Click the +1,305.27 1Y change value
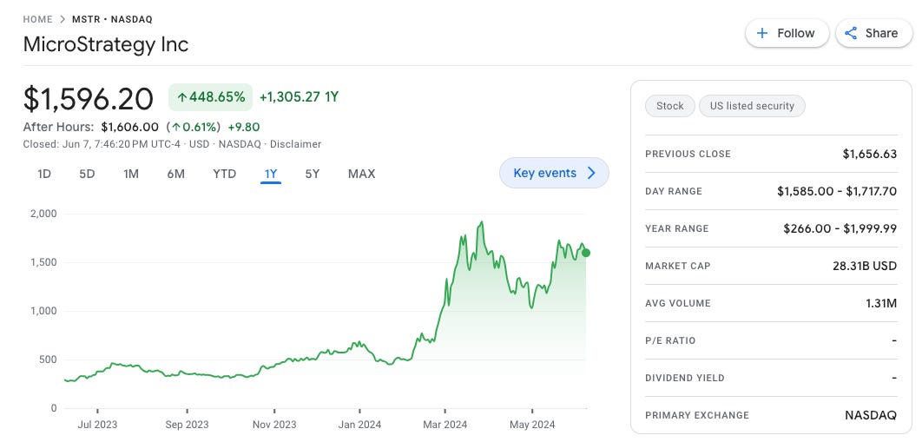Screen dimensions: 922x442 299,97
